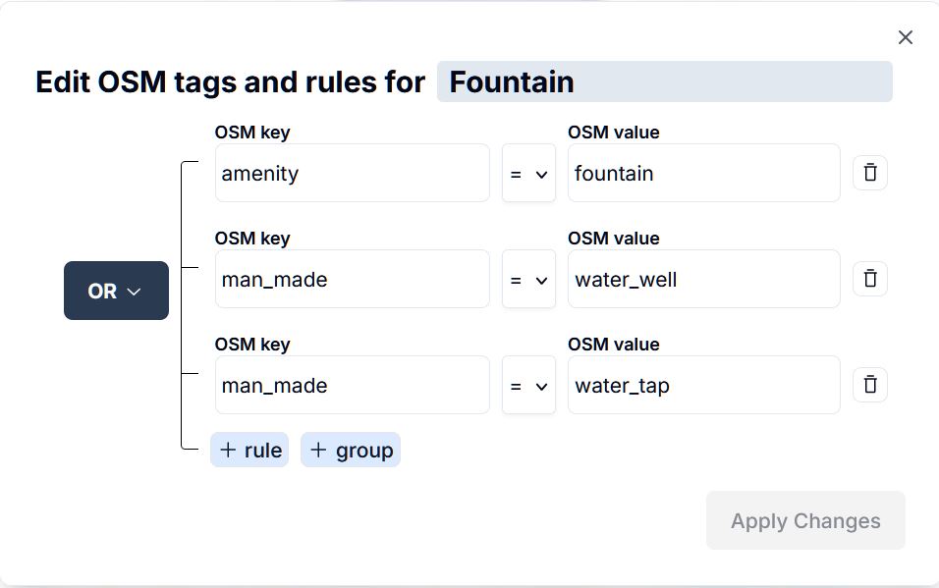Click the chevron arrow on the OR button
The width and height of the screenshot is (939, 588).
135,292
